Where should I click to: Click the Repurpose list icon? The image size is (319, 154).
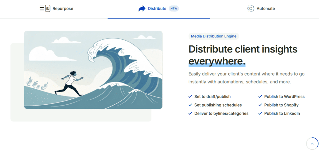[x=45, y=8]
